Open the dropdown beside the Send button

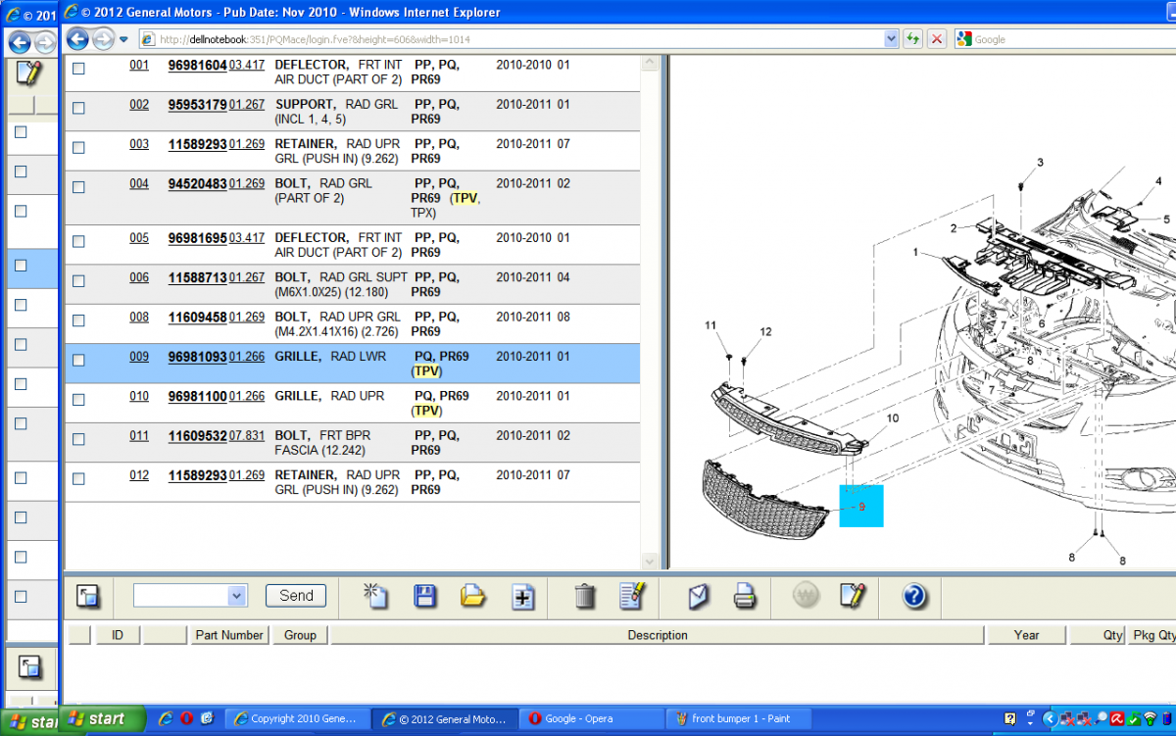236,596
